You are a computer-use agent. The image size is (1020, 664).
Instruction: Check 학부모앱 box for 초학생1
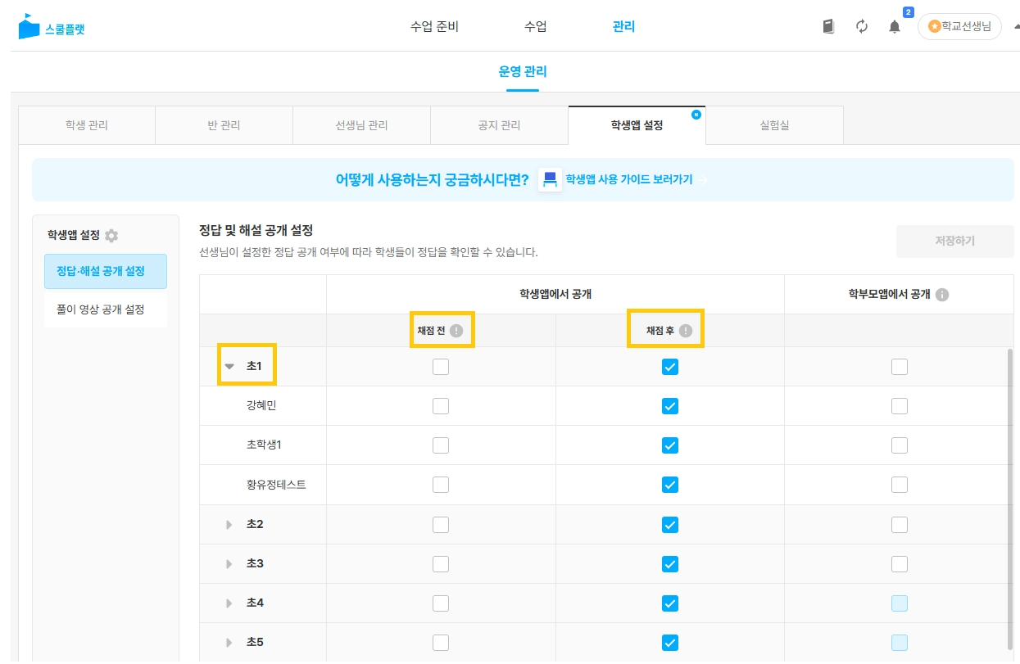click(x=900, y=445)
